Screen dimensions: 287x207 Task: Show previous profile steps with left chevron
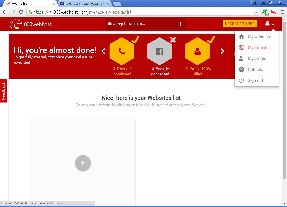click(x=103, y=51)
